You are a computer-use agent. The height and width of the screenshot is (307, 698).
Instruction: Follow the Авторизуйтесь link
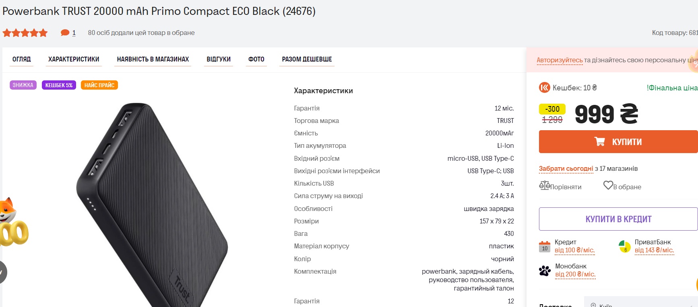point(560,60)
